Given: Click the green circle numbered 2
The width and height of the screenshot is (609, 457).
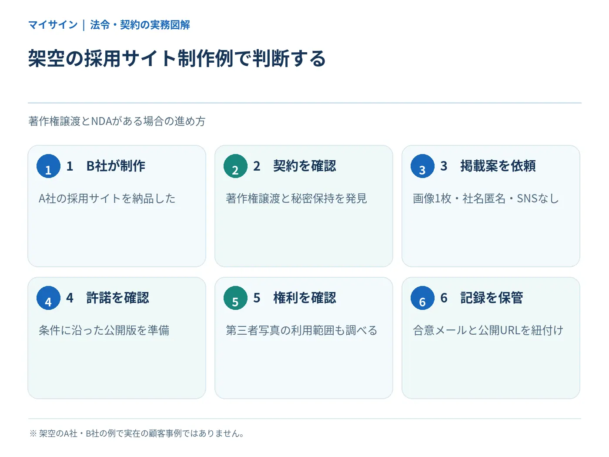Looking at the screenshot, I should coord(235,166).
